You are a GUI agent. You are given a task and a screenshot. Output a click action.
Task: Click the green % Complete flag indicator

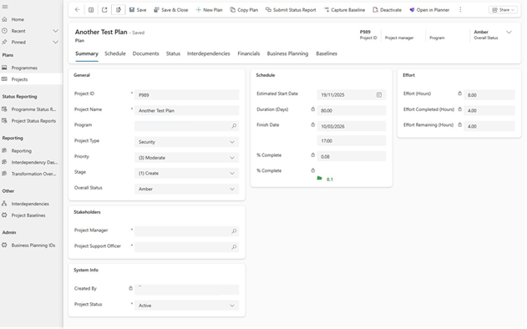coord(319,178)
